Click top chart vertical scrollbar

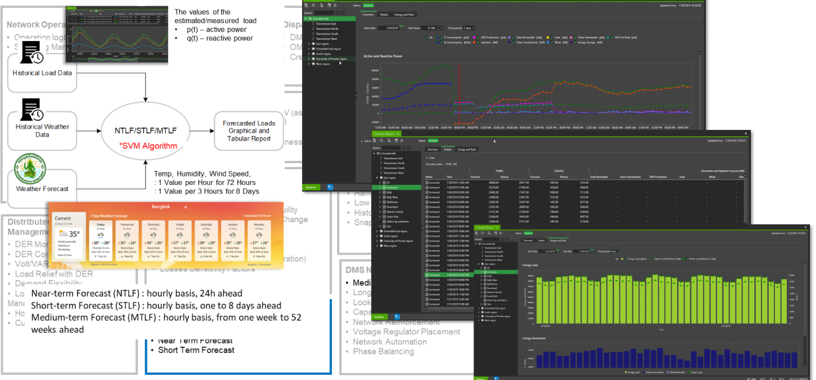pos(700,90)
